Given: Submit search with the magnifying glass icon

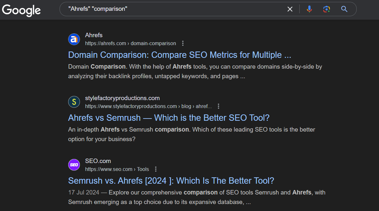Looking at the screenshot, I should (x=344, y=9).
